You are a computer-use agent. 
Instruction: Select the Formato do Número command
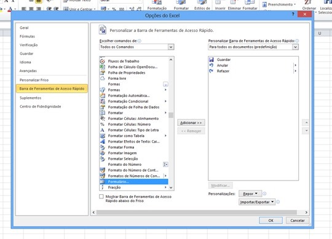134,164
